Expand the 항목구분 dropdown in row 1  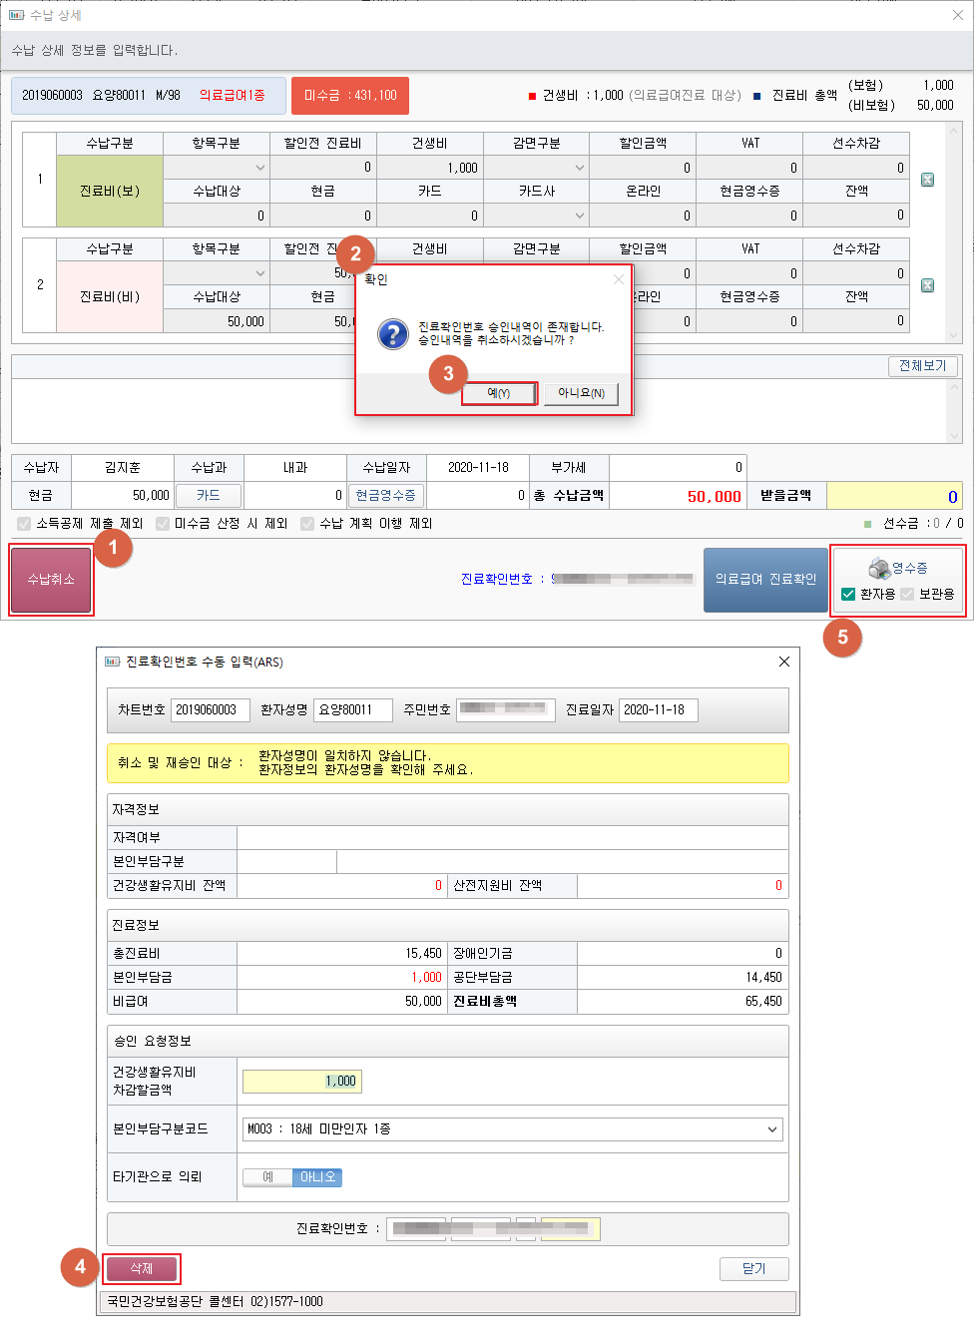point(259,168)
